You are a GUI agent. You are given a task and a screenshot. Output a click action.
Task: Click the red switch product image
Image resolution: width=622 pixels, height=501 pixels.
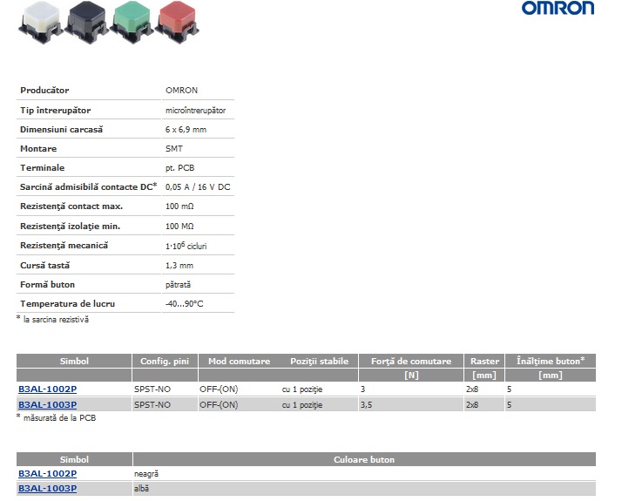click(177, 22)
